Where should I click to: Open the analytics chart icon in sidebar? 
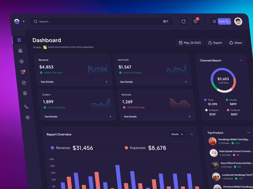[20, 51]
